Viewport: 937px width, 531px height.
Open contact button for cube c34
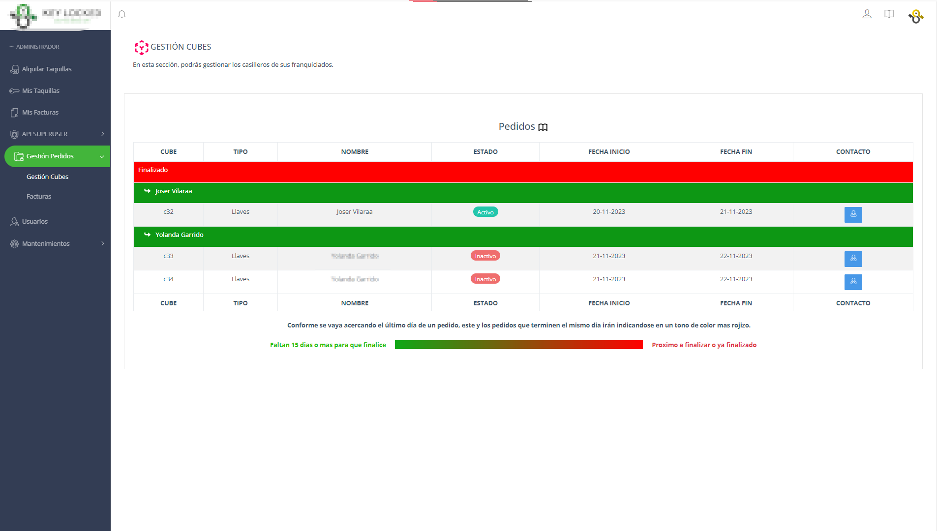tap(853, 282)
